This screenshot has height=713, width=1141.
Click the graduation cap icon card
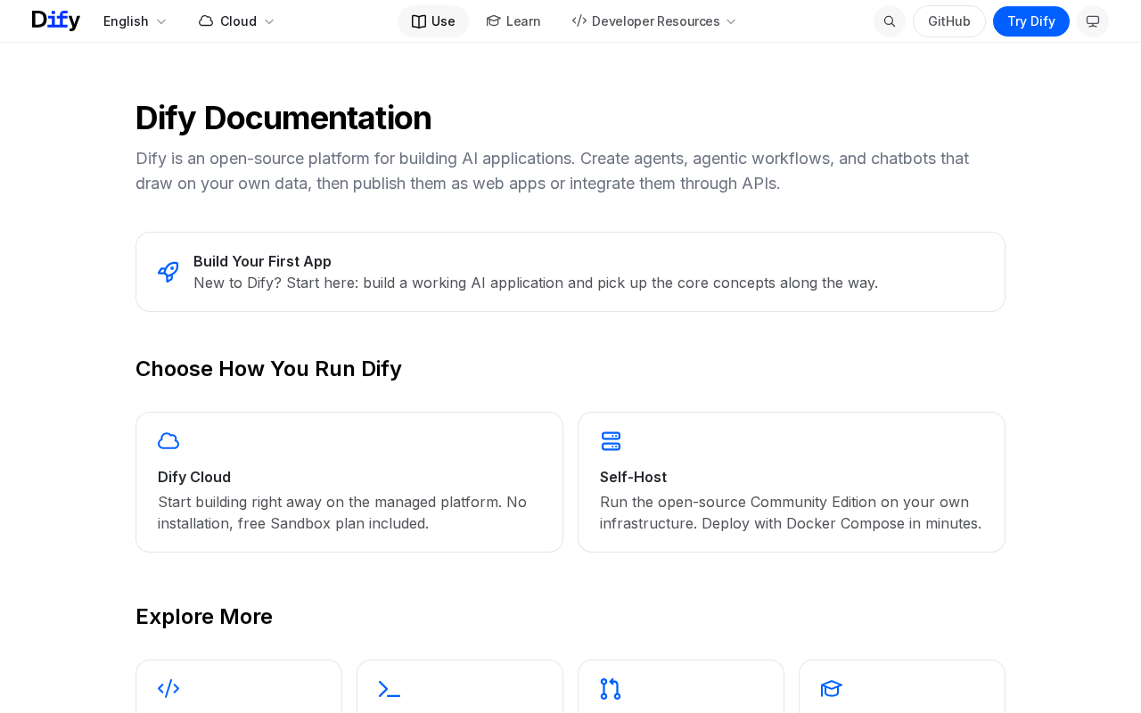pyautogui.click(x=902, y=686)
